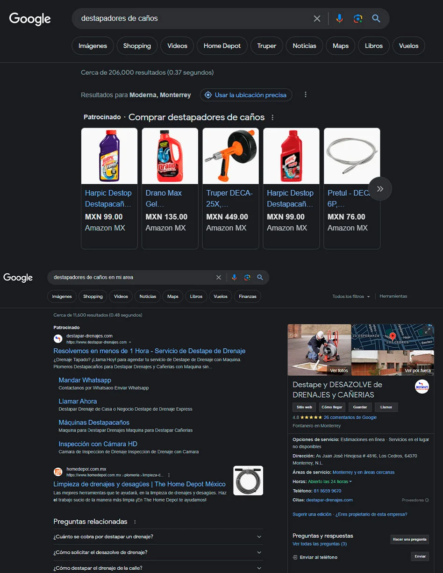This screenshot has height=573, width=443.
Task: Open options menu next to homedepot.com.mx result
Action: click(x=169, y=475)
